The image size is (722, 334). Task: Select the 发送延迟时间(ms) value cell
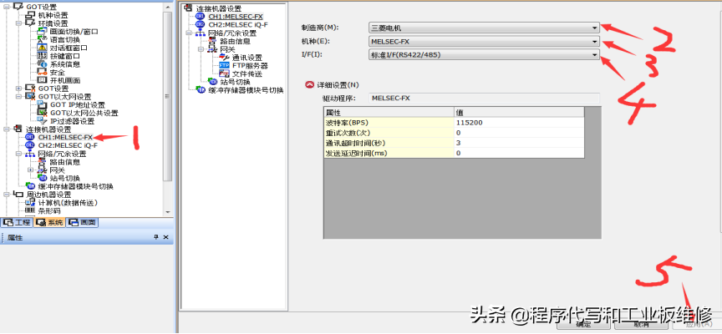[519, 153]
